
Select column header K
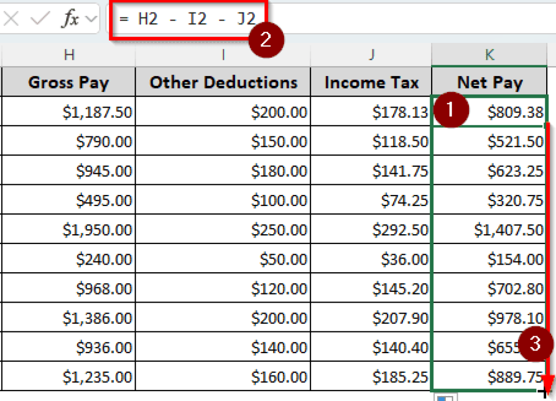pos(489,54)
